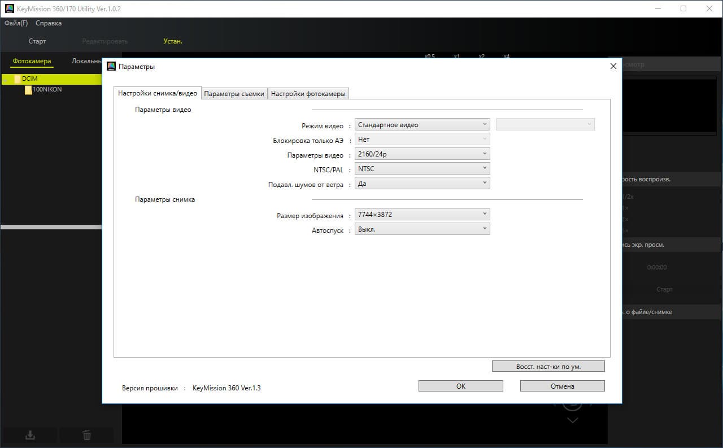Click the trash delete icon
This screenshot has width=723, height=448.
(x=86, y=435)
